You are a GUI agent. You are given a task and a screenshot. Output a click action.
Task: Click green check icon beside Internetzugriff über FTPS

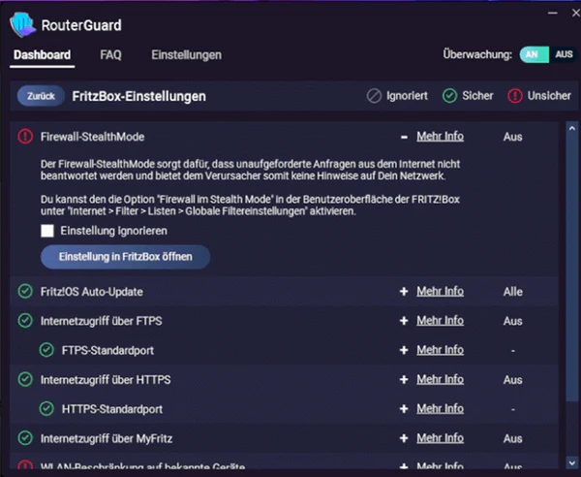(x=25, y=321)
